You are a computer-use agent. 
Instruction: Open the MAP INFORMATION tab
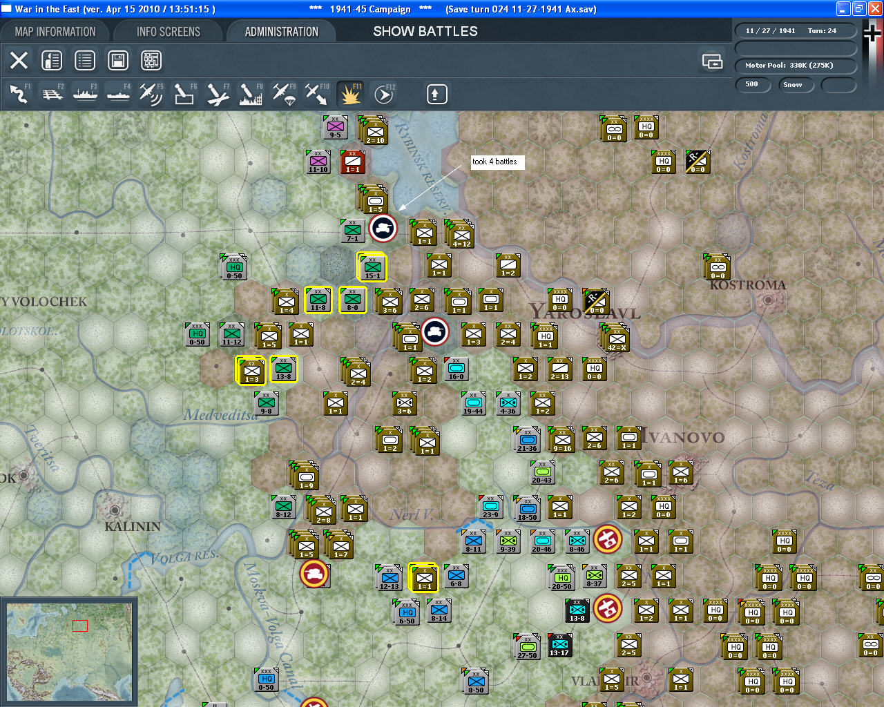[x=55, y=32]
